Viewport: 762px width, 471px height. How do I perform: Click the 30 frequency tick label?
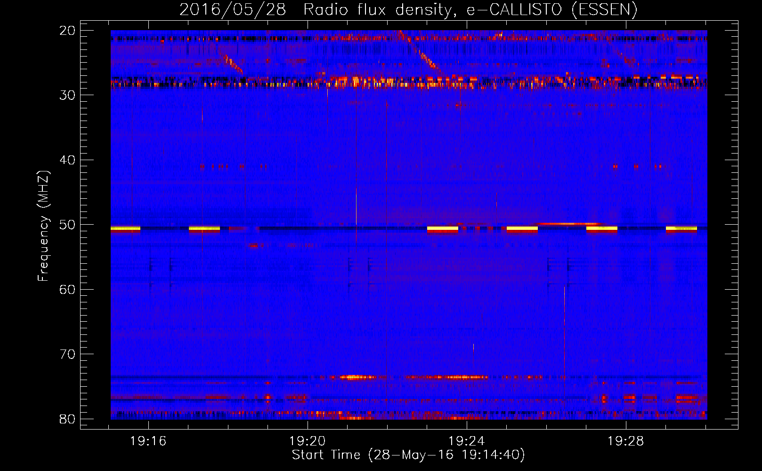click(x=67, y=95)
